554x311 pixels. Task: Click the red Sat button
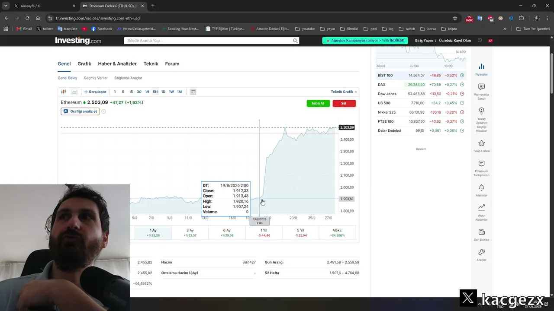point(344,103)
